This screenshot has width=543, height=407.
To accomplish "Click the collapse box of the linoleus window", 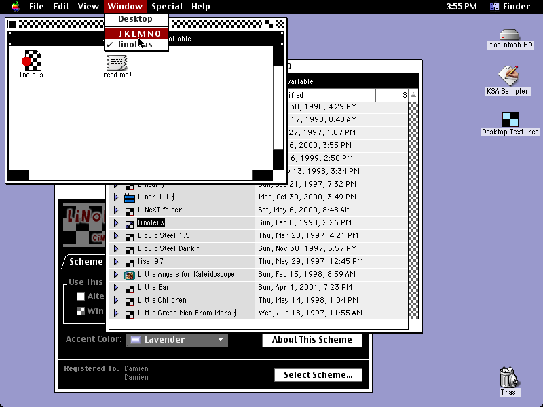I will coord(280,24).
